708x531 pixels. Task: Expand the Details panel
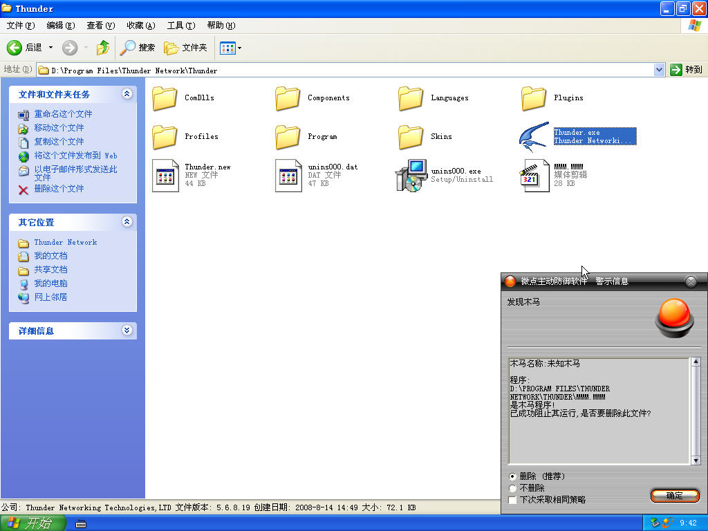(x=127, y=330)
